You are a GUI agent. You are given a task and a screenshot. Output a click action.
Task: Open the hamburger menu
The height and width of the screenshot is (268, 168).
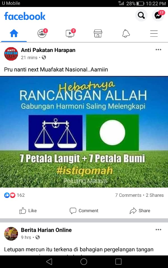tap(154, 33)
